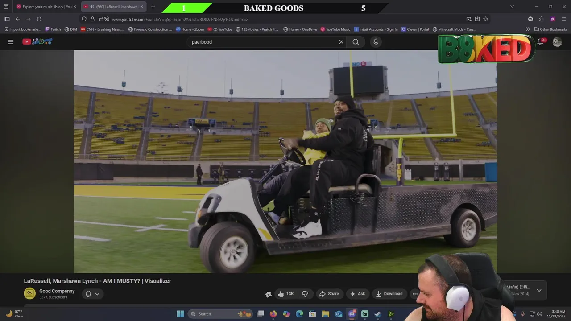This screenshot has width=571, height=321.
Task: Show site info via the padlock icon
Action: tap(92, 19)
